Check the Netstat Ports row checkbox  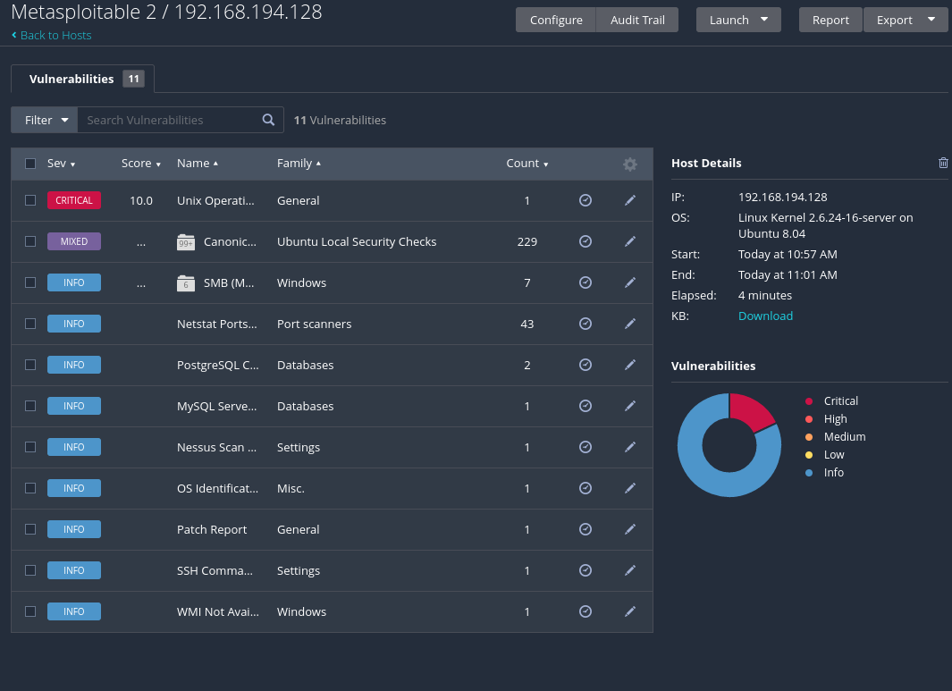(30, 324)
